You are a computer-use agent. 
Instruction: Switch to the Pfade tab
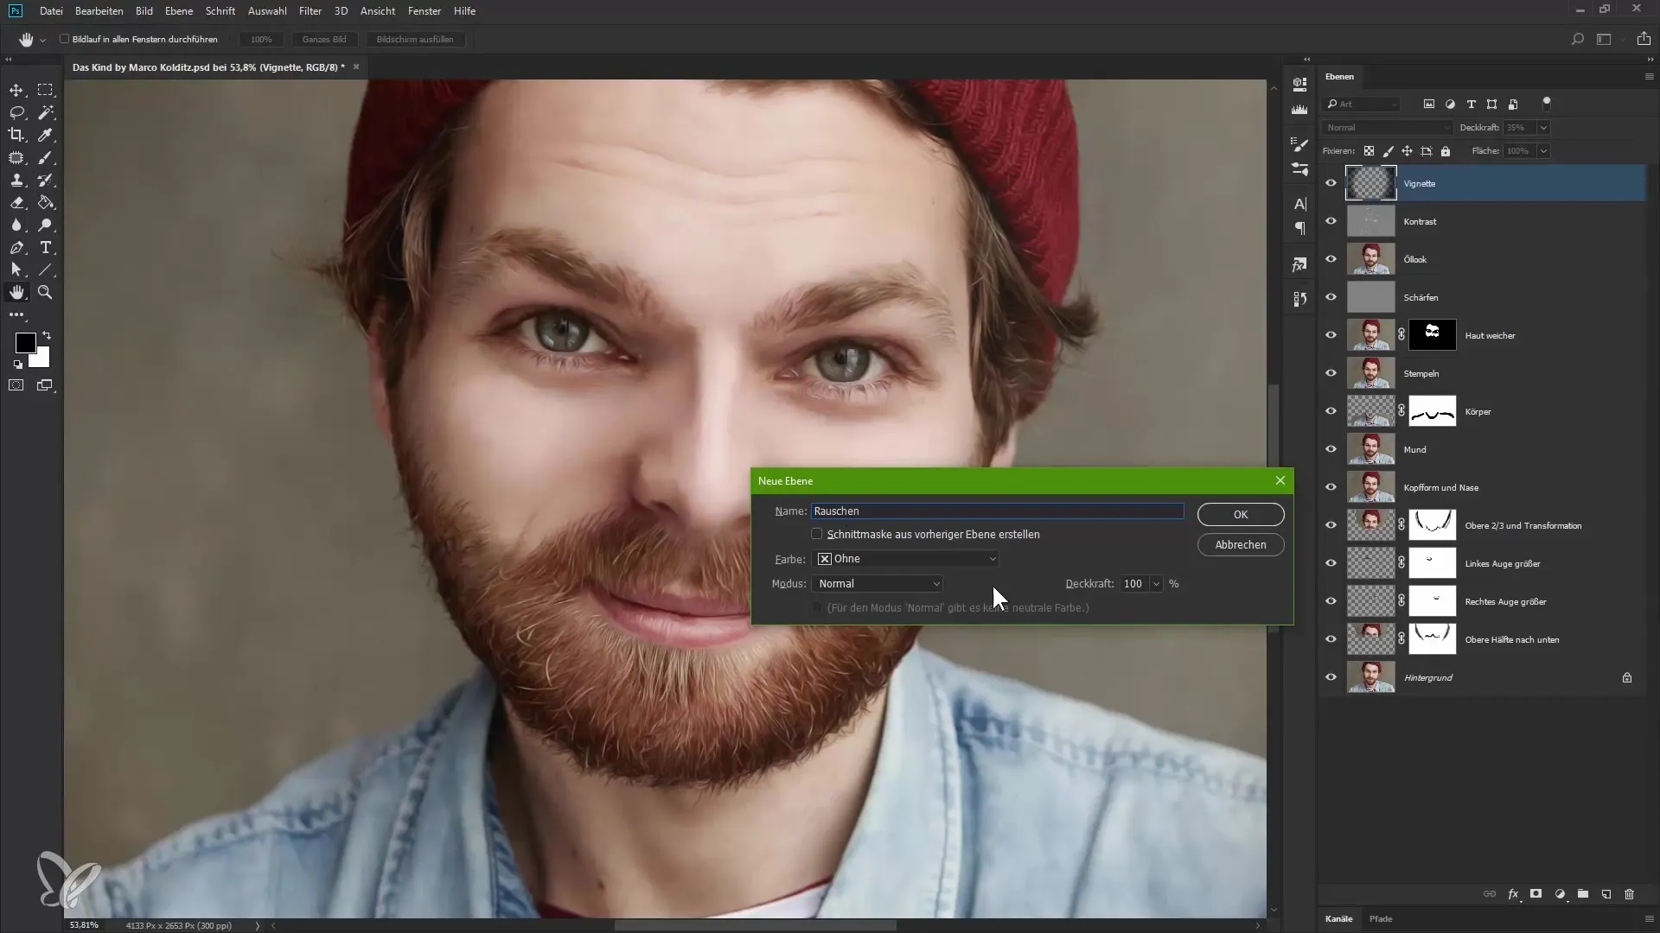[1381, 919]
